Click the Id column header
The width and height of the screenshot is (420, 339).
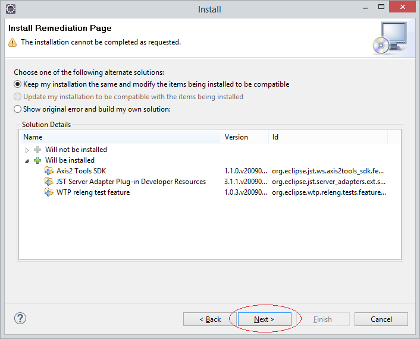[328, 137]
